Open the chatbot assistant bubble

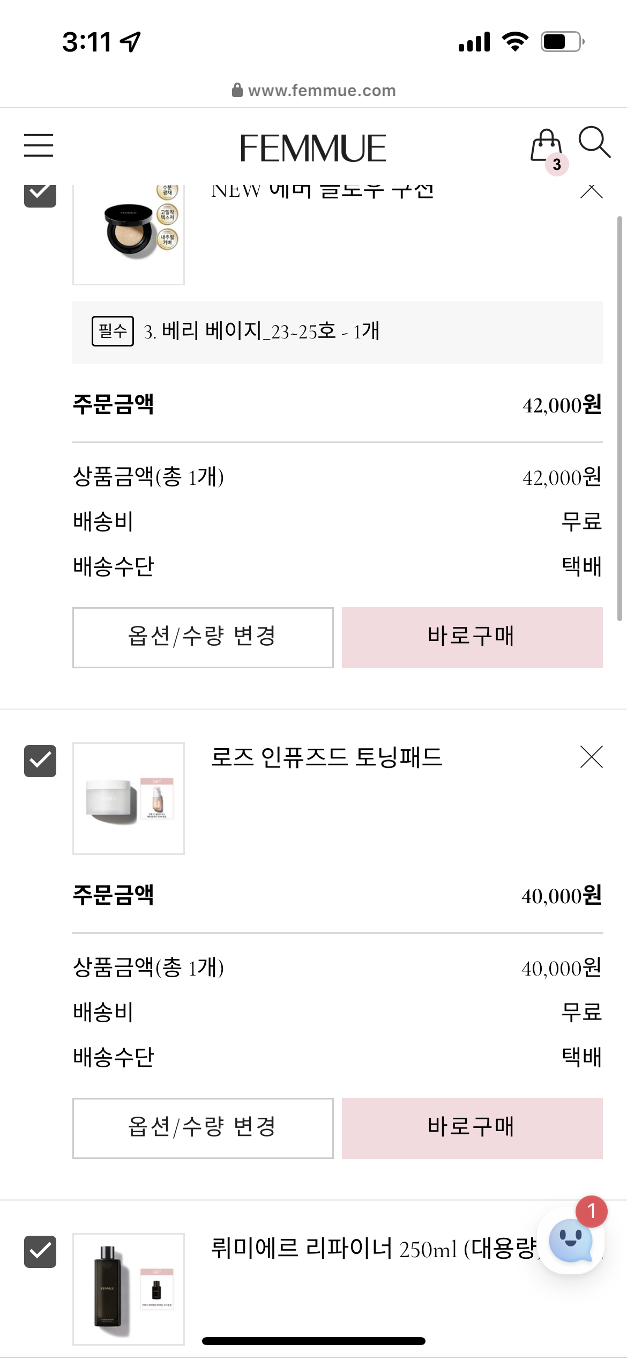click(x=571, y=1240)
